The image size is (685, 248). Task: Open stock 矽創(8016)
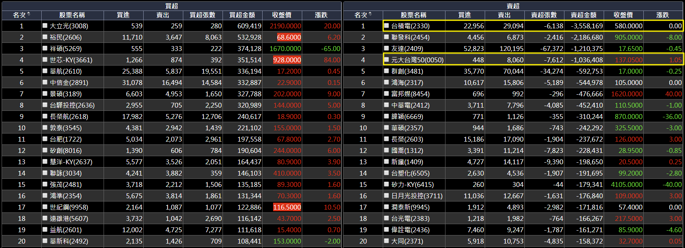tap(66, 150)
